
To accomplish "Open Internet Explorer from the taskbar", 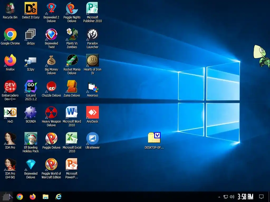I will 59,197.
